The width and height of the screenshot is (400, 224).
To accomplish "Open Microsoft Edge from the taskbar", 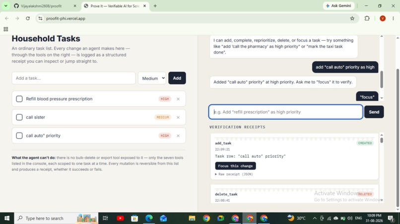I will coord(149,218).
